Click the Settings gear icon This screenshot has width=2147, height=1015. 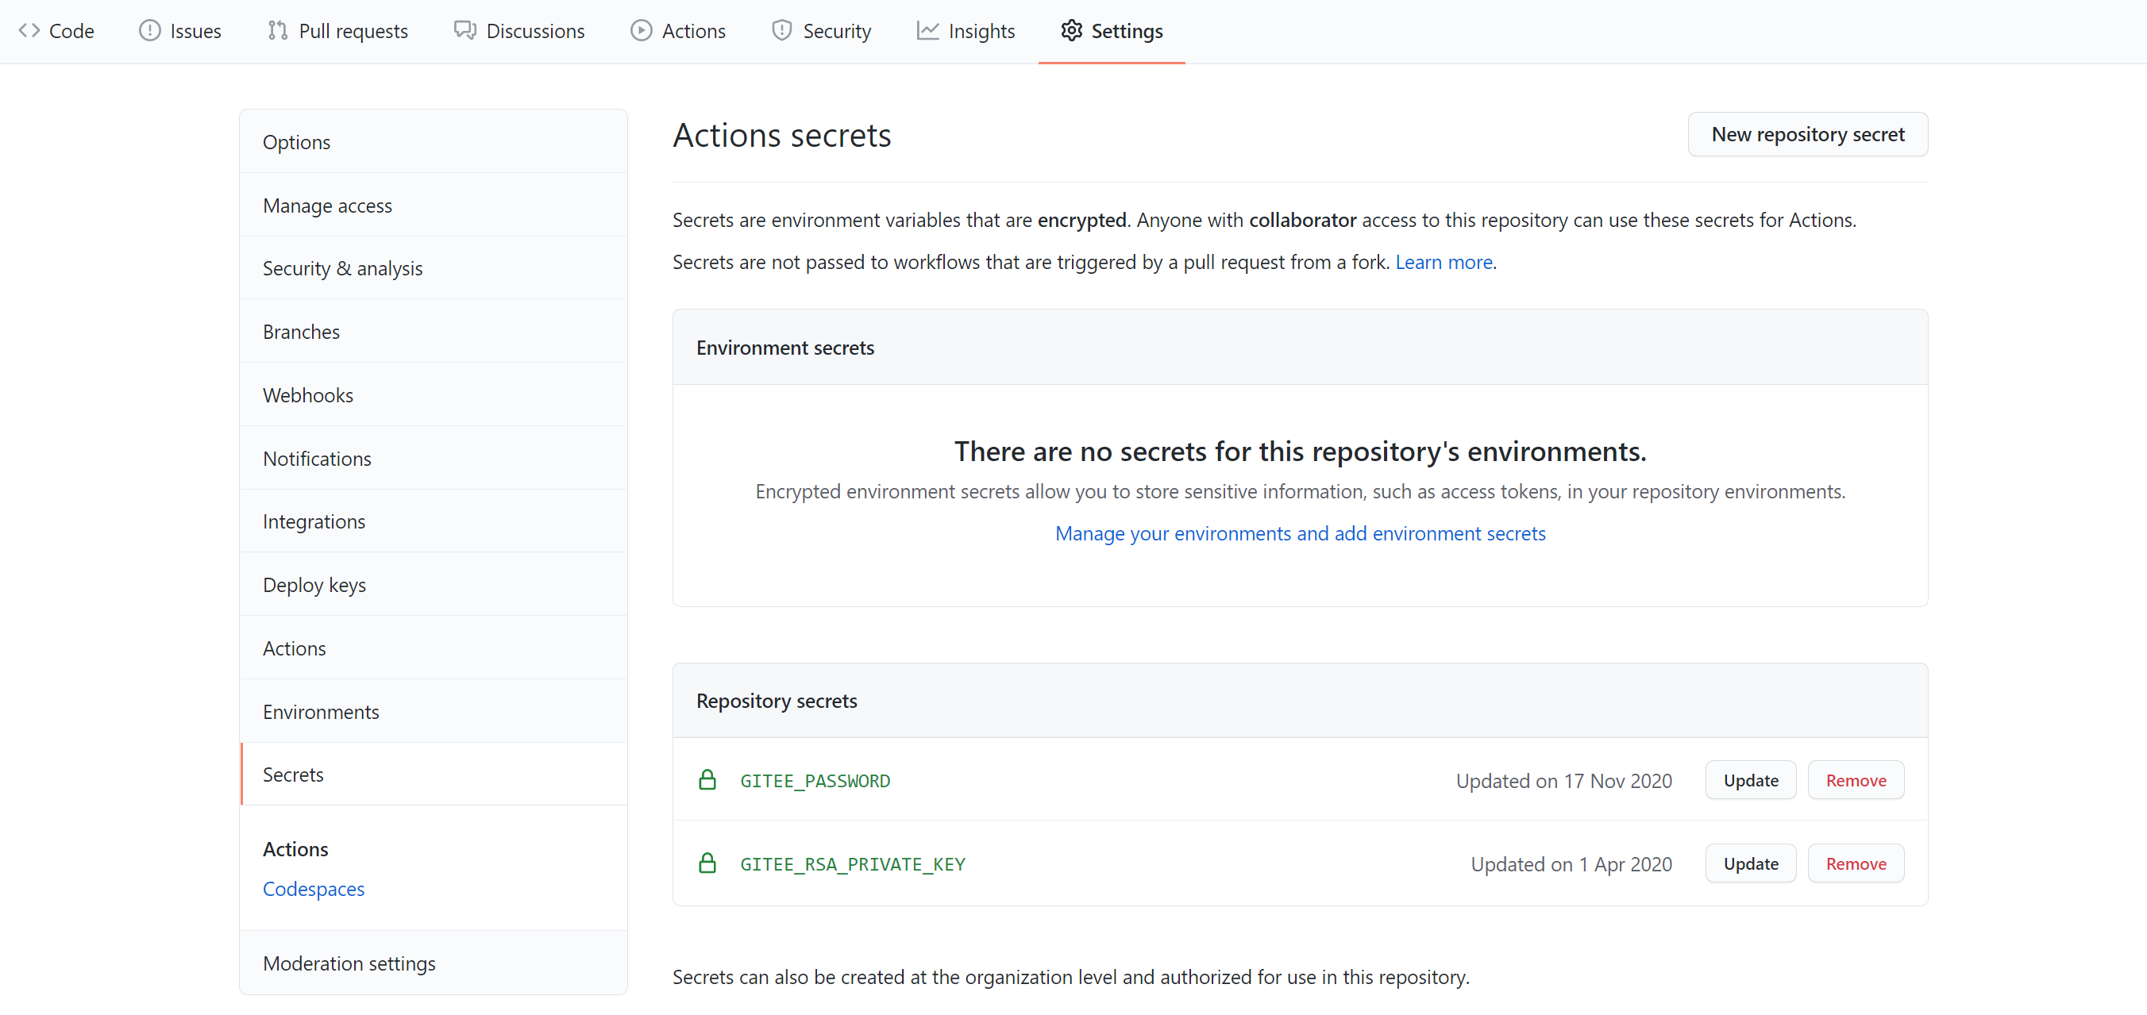pos(1071,31)
